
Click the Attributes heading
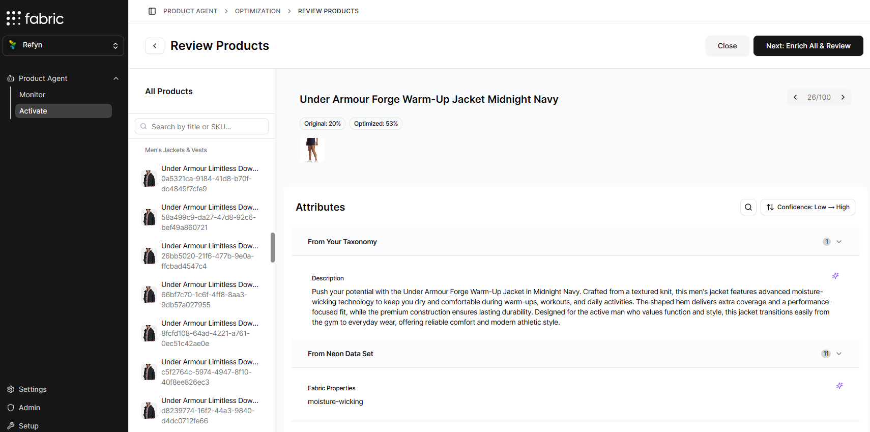pos(321,207)
